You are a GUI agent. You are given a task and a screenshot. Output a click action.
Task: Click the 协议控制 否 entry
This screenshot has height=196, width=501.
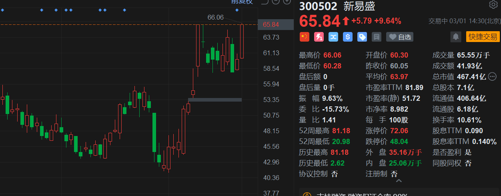coord(319,174)
